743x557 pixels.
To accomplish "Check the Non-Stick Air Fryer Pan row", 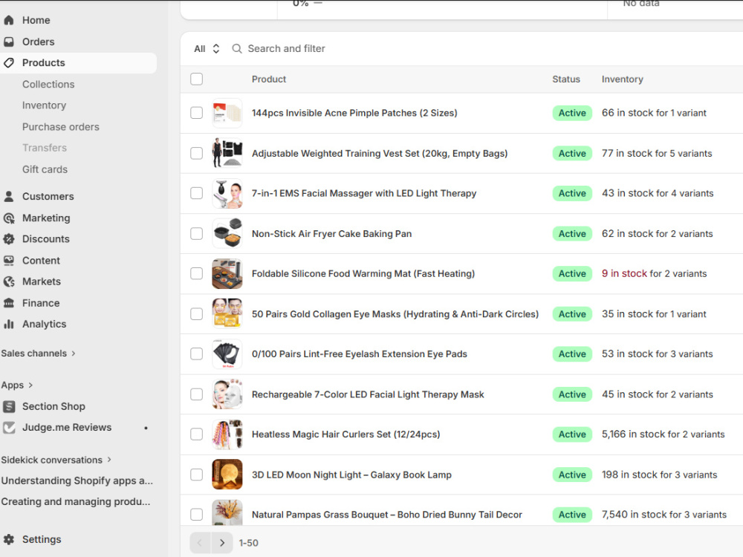I will [x=197, y=233].
